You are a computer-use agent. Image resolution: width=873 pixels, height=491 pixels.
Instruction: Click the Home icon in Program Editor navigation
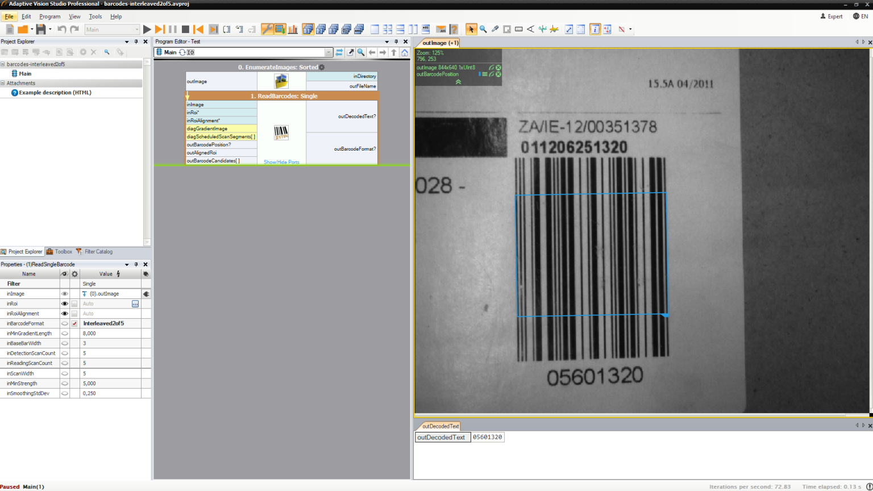click(x=404, y=52)
